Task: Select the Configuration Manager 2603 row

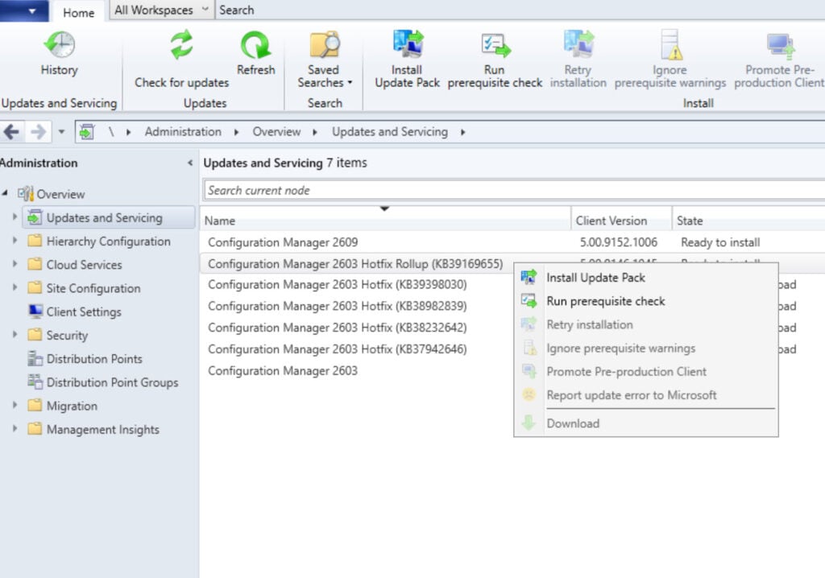Action: pyautogui.click(x=355, y=371)
